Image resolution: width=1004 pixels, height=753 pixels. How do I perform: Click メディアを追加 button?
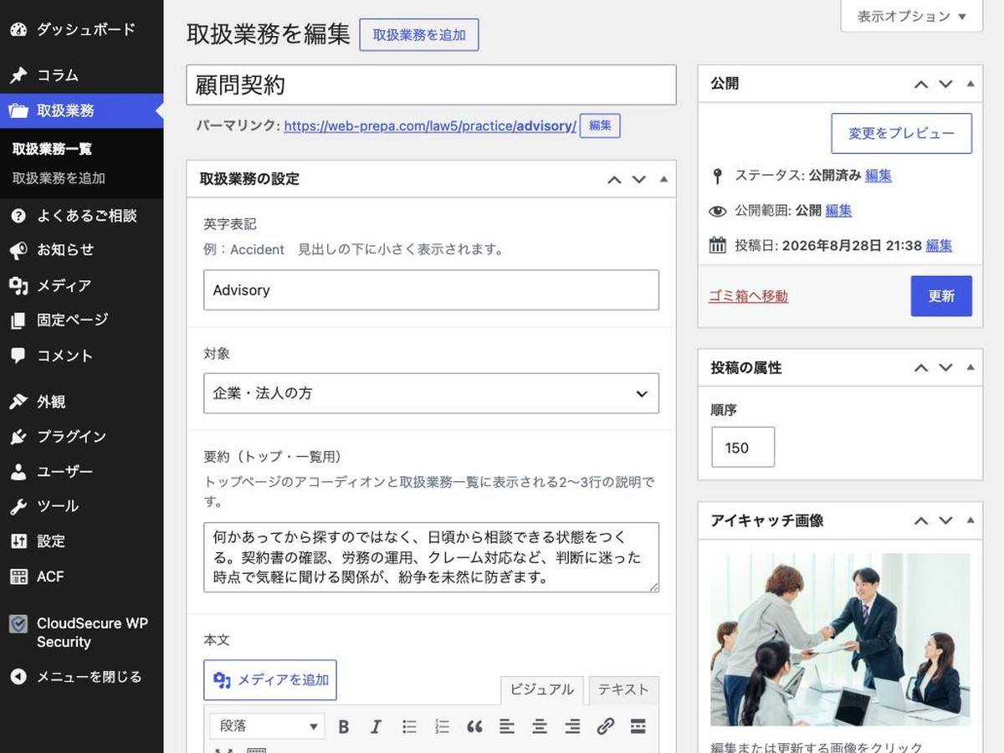click(270, 679)
